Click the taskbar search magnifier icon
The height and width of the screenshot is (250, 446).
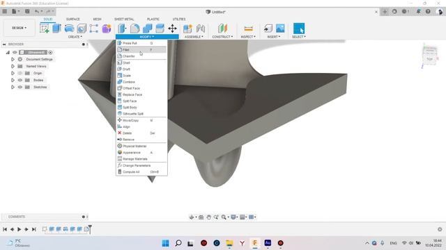pos(178,243)
